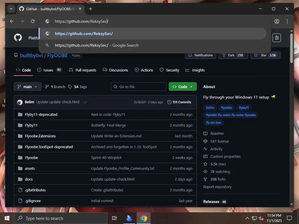View the 54 Tags link
The height and width of the screenshot is (224, 299).
(x=77, y=87)
